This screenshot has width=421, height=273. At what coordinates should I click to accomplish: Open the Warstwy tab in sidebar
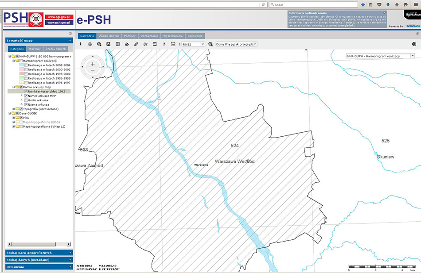[x=35, y=49]
